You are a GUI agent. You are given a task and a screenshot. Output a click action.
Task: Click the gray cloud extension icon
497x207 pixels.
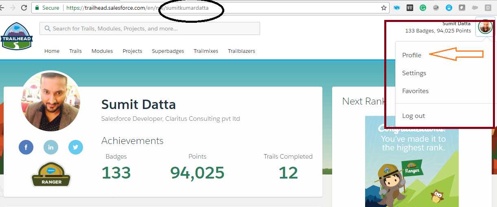pos(475,8)
